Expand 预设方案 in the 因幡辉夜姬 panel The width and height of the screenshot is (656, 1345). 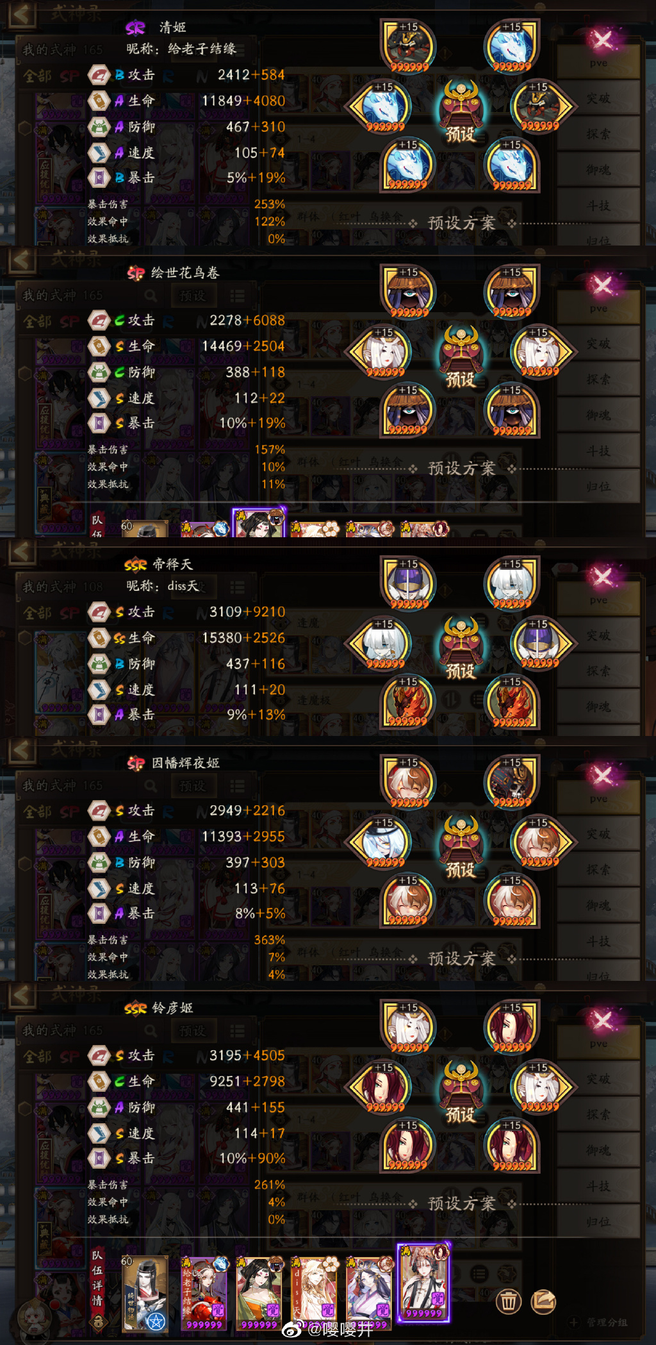tap(461, 958)
